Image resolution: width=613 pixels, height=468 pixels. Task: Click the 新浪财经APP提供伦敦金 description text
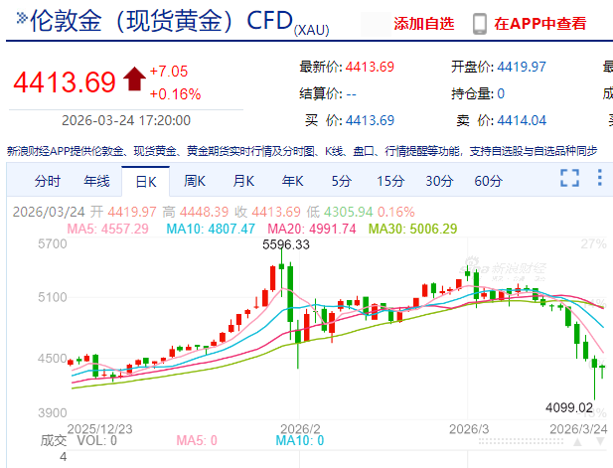(x=302, y=151)
